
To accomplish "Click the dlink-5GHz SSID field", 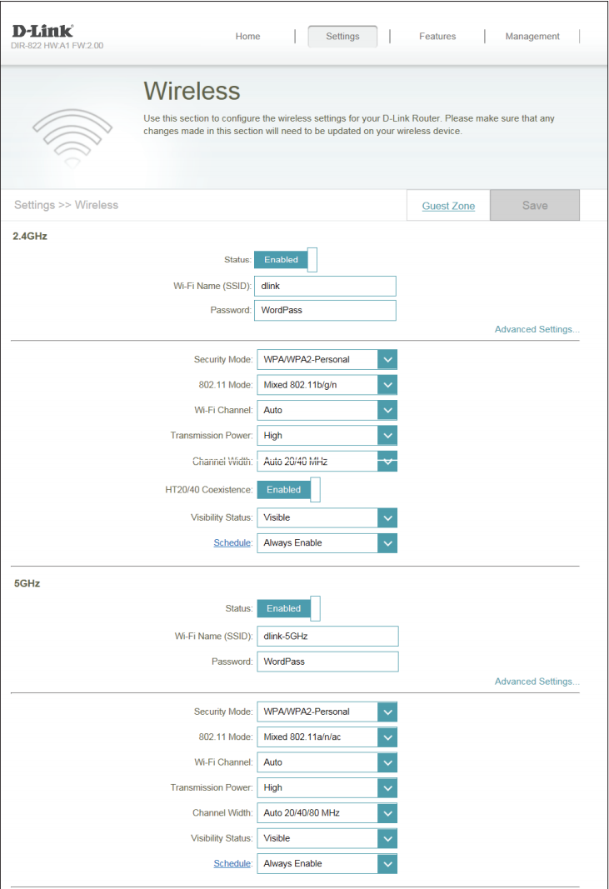I will pos(327,637).
